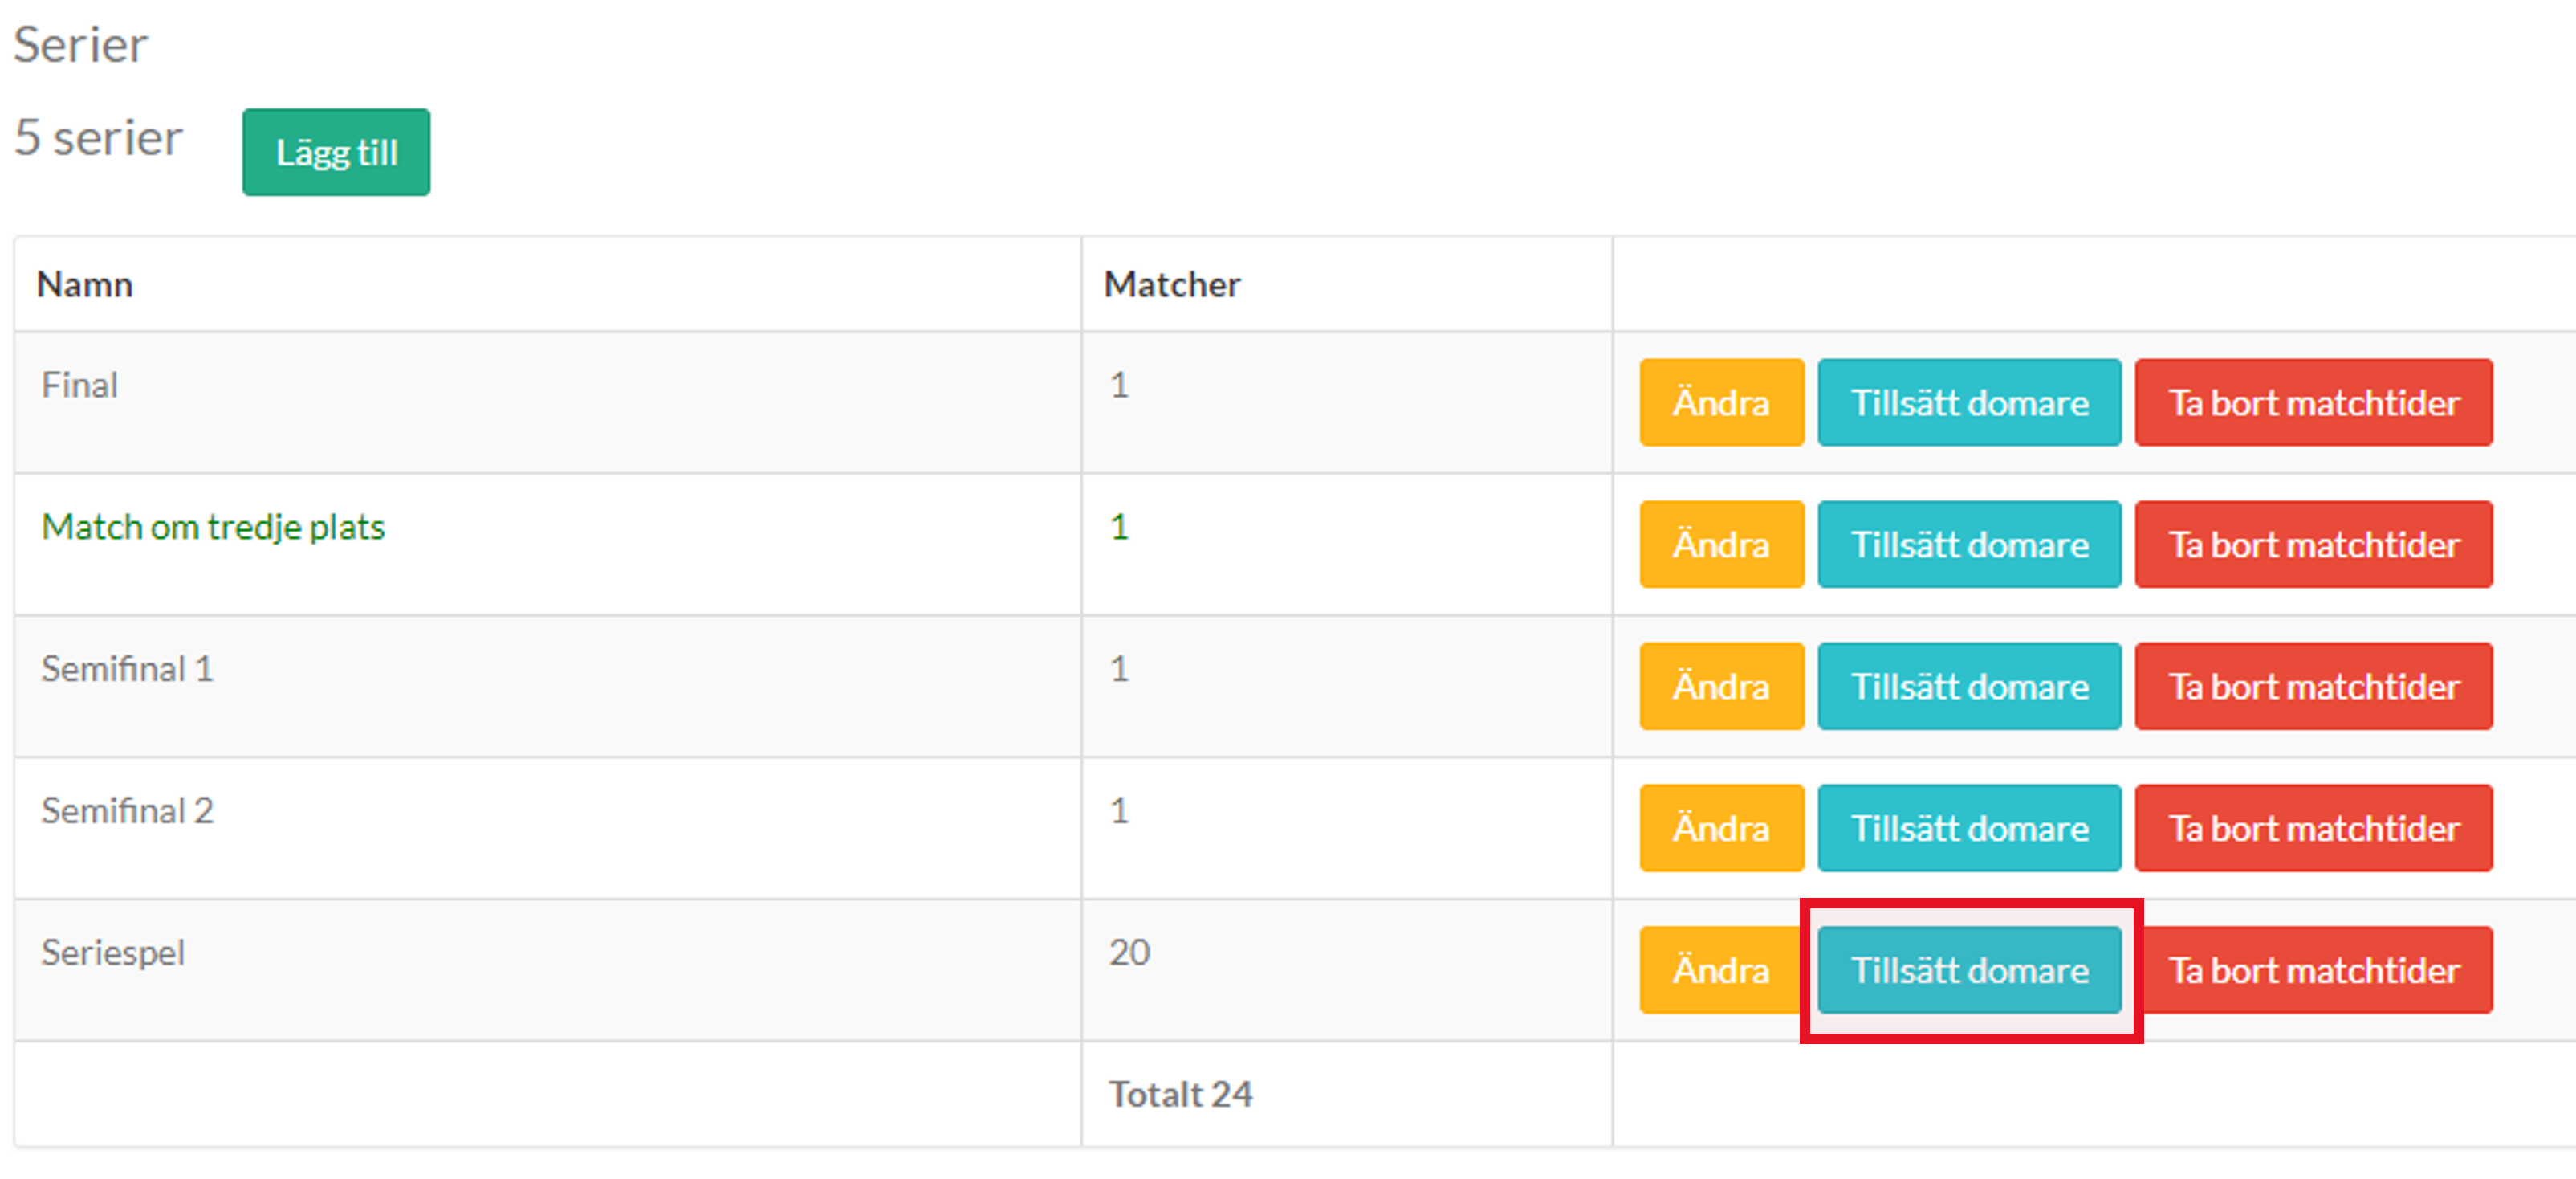Edit Match om tredje plats via Ändra
2576x1179 pixels.
(1721, 545)
